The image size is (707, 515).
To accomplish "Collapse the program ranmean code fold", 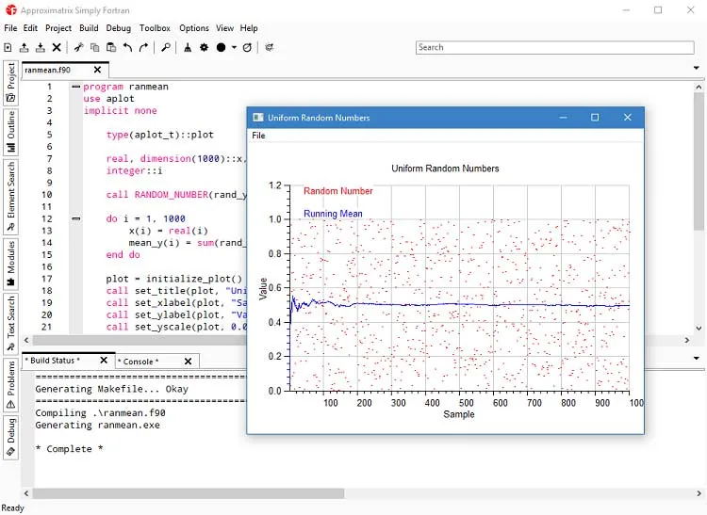I will click(x=76, y=87).
